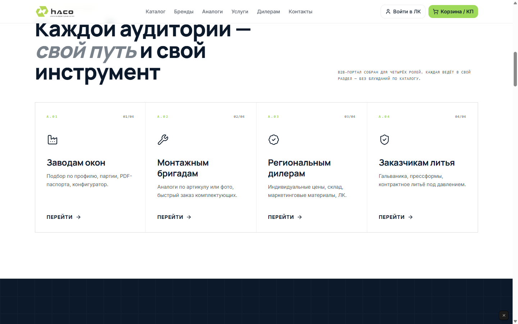Open Контакты from the header
Image resolution: width=518 pixels, height=324 pixels.
tap(300, 12)
